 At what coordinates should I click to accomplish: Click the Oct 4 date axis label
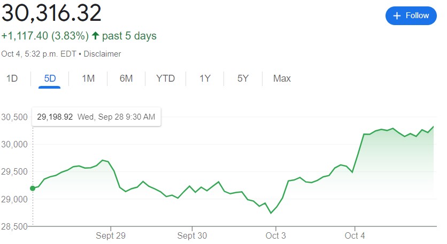click(x=355, y=235)
